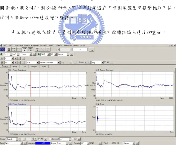Click the PAUSE button in the toolbar

pos(19,49)
